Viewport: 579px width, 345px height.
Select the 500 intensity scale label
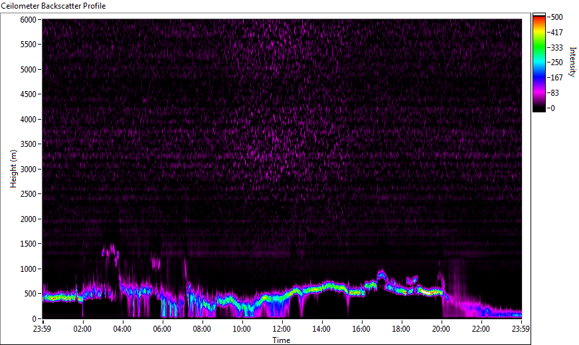point(556,17)
